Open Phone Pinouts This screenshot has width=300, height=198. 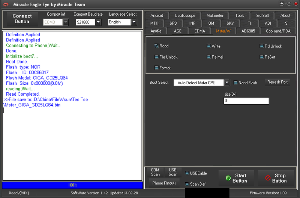pos(164,183)
